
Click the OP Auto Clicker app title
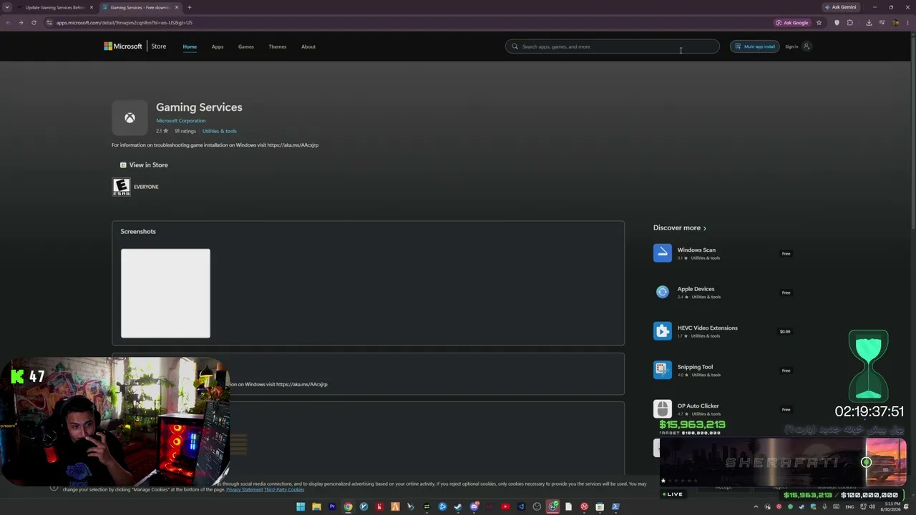(698, 406)
